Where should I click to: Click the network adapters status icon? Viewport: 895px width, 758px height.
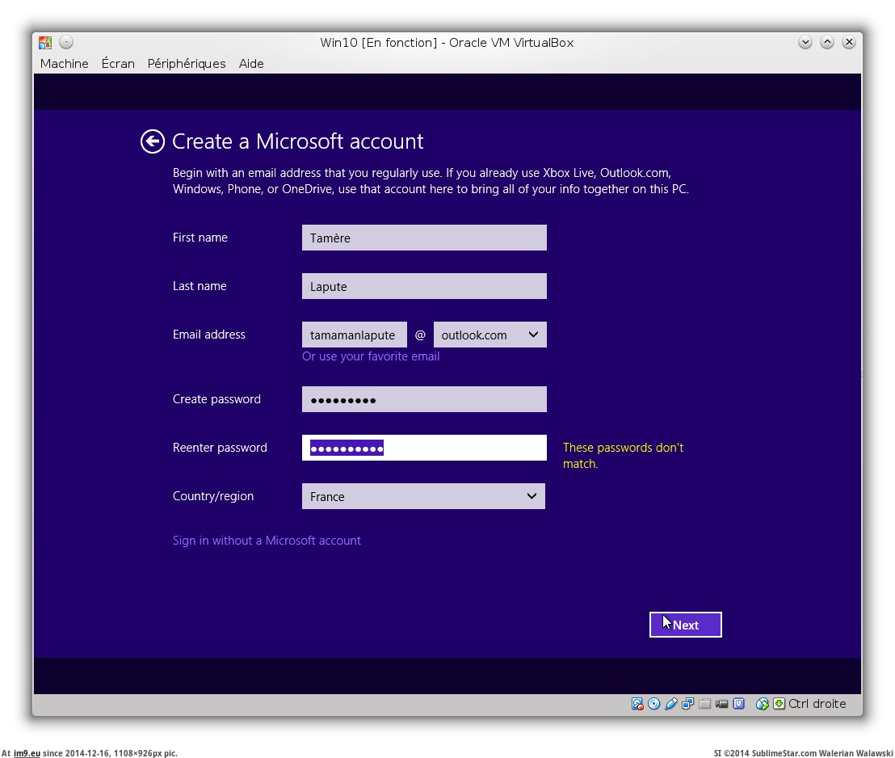click(688, 704)
